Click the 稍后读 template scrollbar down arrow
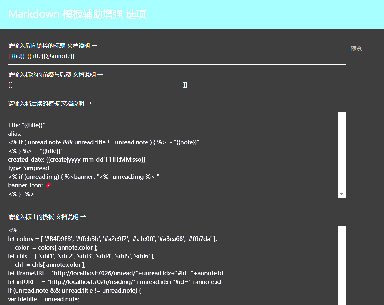Viewport: 384px width, 305px height. [x=342, y=194]
